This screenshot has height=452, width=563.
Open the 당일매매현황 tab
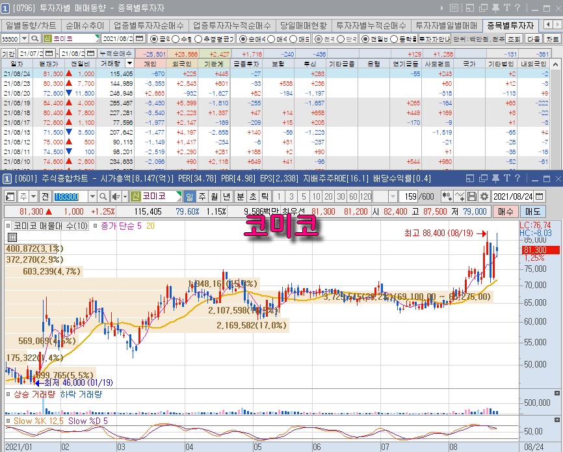[x=304, y=25]
